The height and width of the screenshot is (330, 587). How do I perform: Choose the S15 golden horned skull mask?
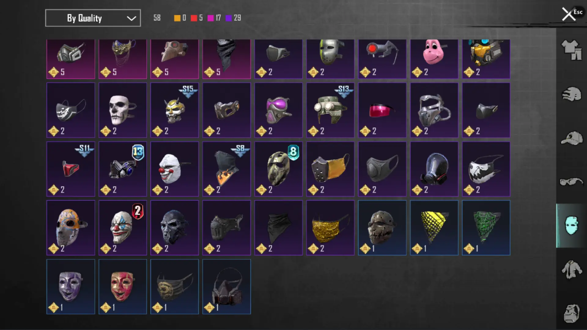(x=175, y=110)
